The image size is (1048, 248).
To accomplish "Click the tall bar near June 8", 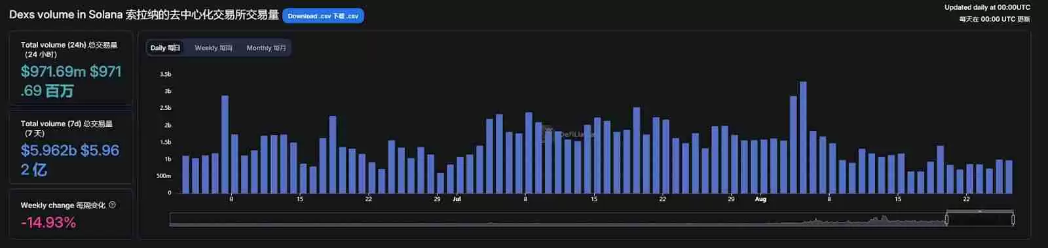I will [225, 145].
